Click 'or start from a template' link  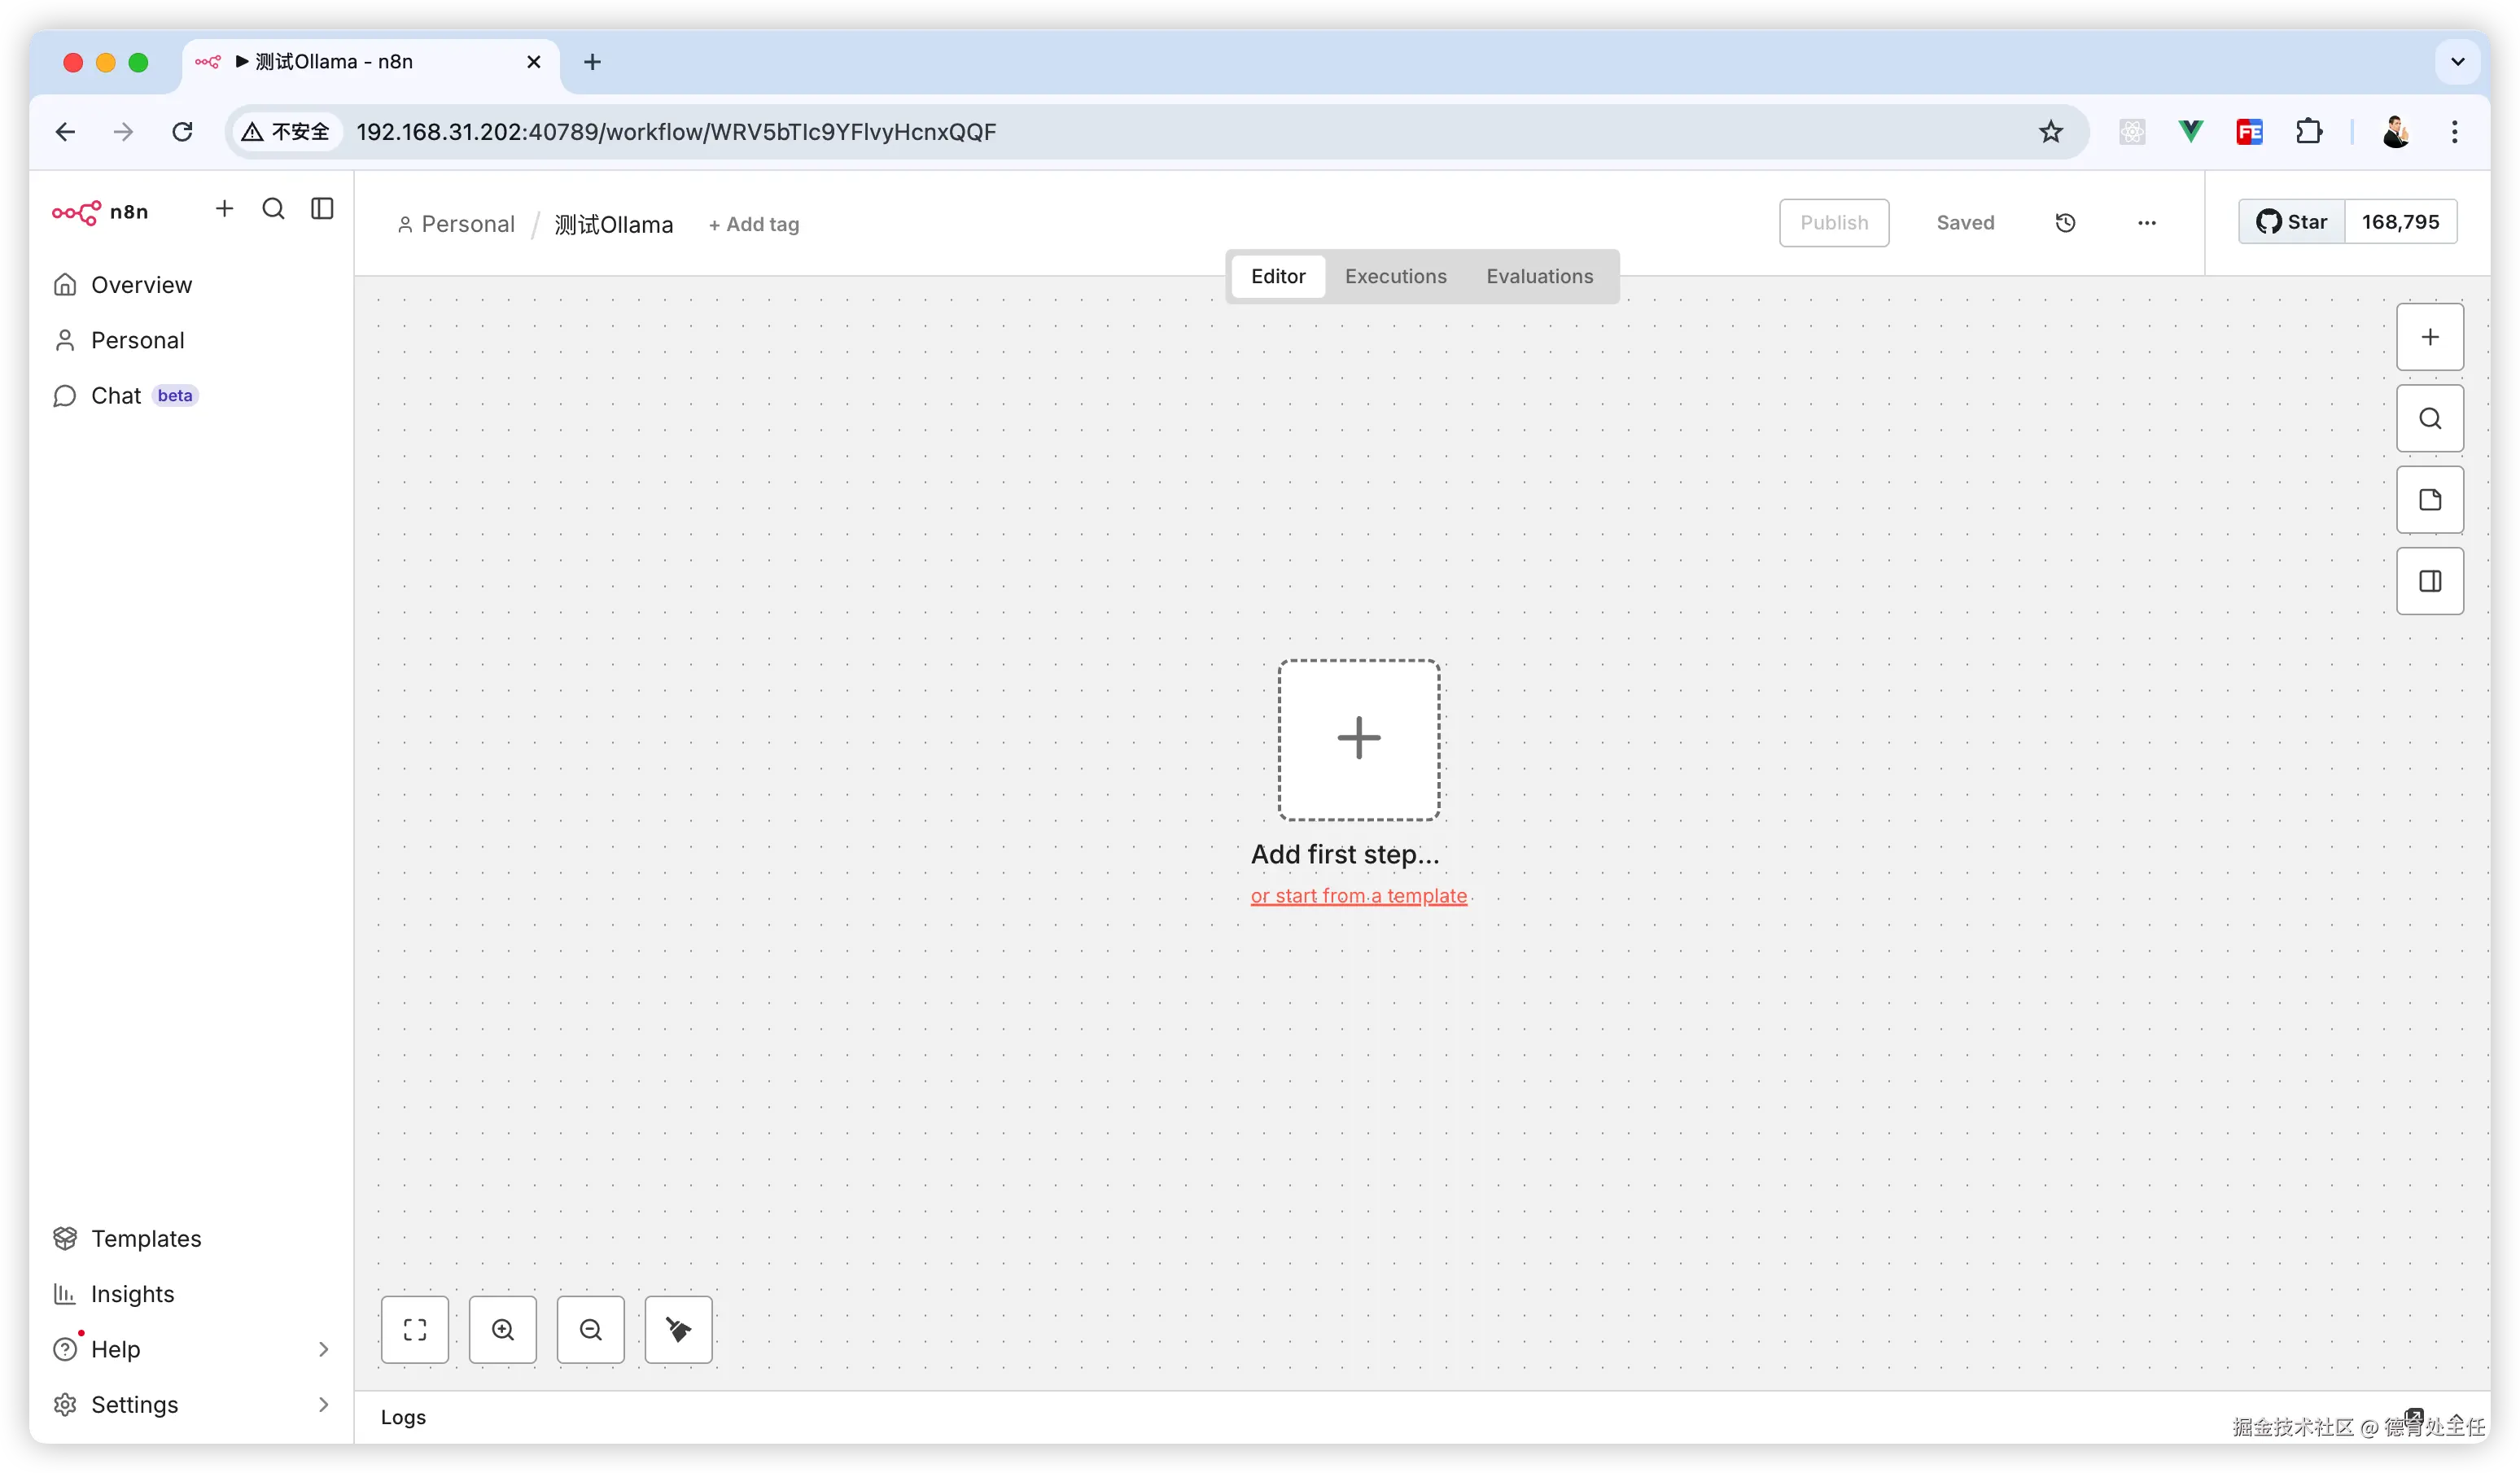point(1358,896)
